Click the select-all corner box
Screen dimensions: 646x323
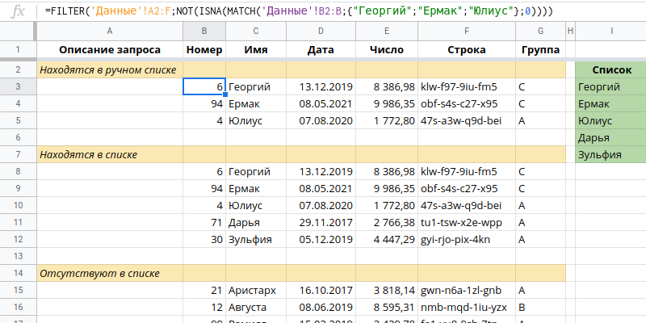coord(17,31)
